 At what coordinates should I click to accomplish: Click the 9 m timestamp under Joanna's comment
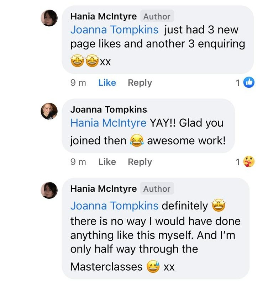pyautogui.click(x=78, y=162)
